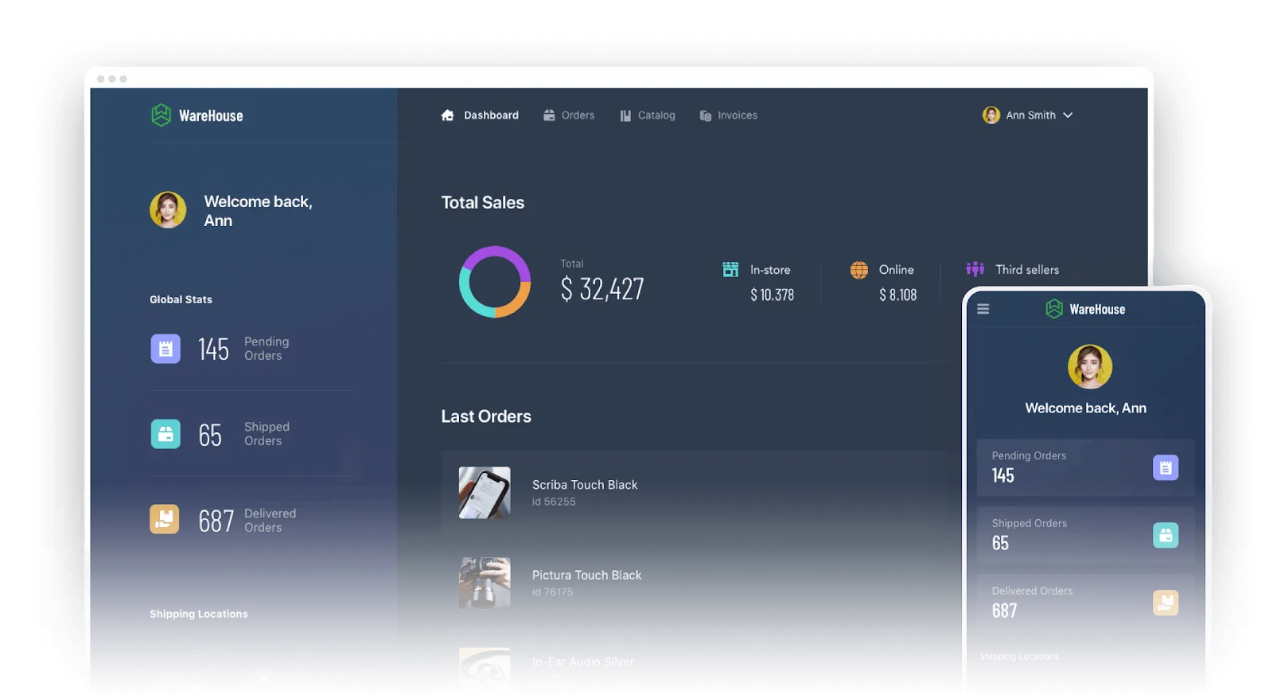Click the Pending Orders icon in mobile card
1273x699 pixels.
pyautogui.click(x=1165, y=467)
